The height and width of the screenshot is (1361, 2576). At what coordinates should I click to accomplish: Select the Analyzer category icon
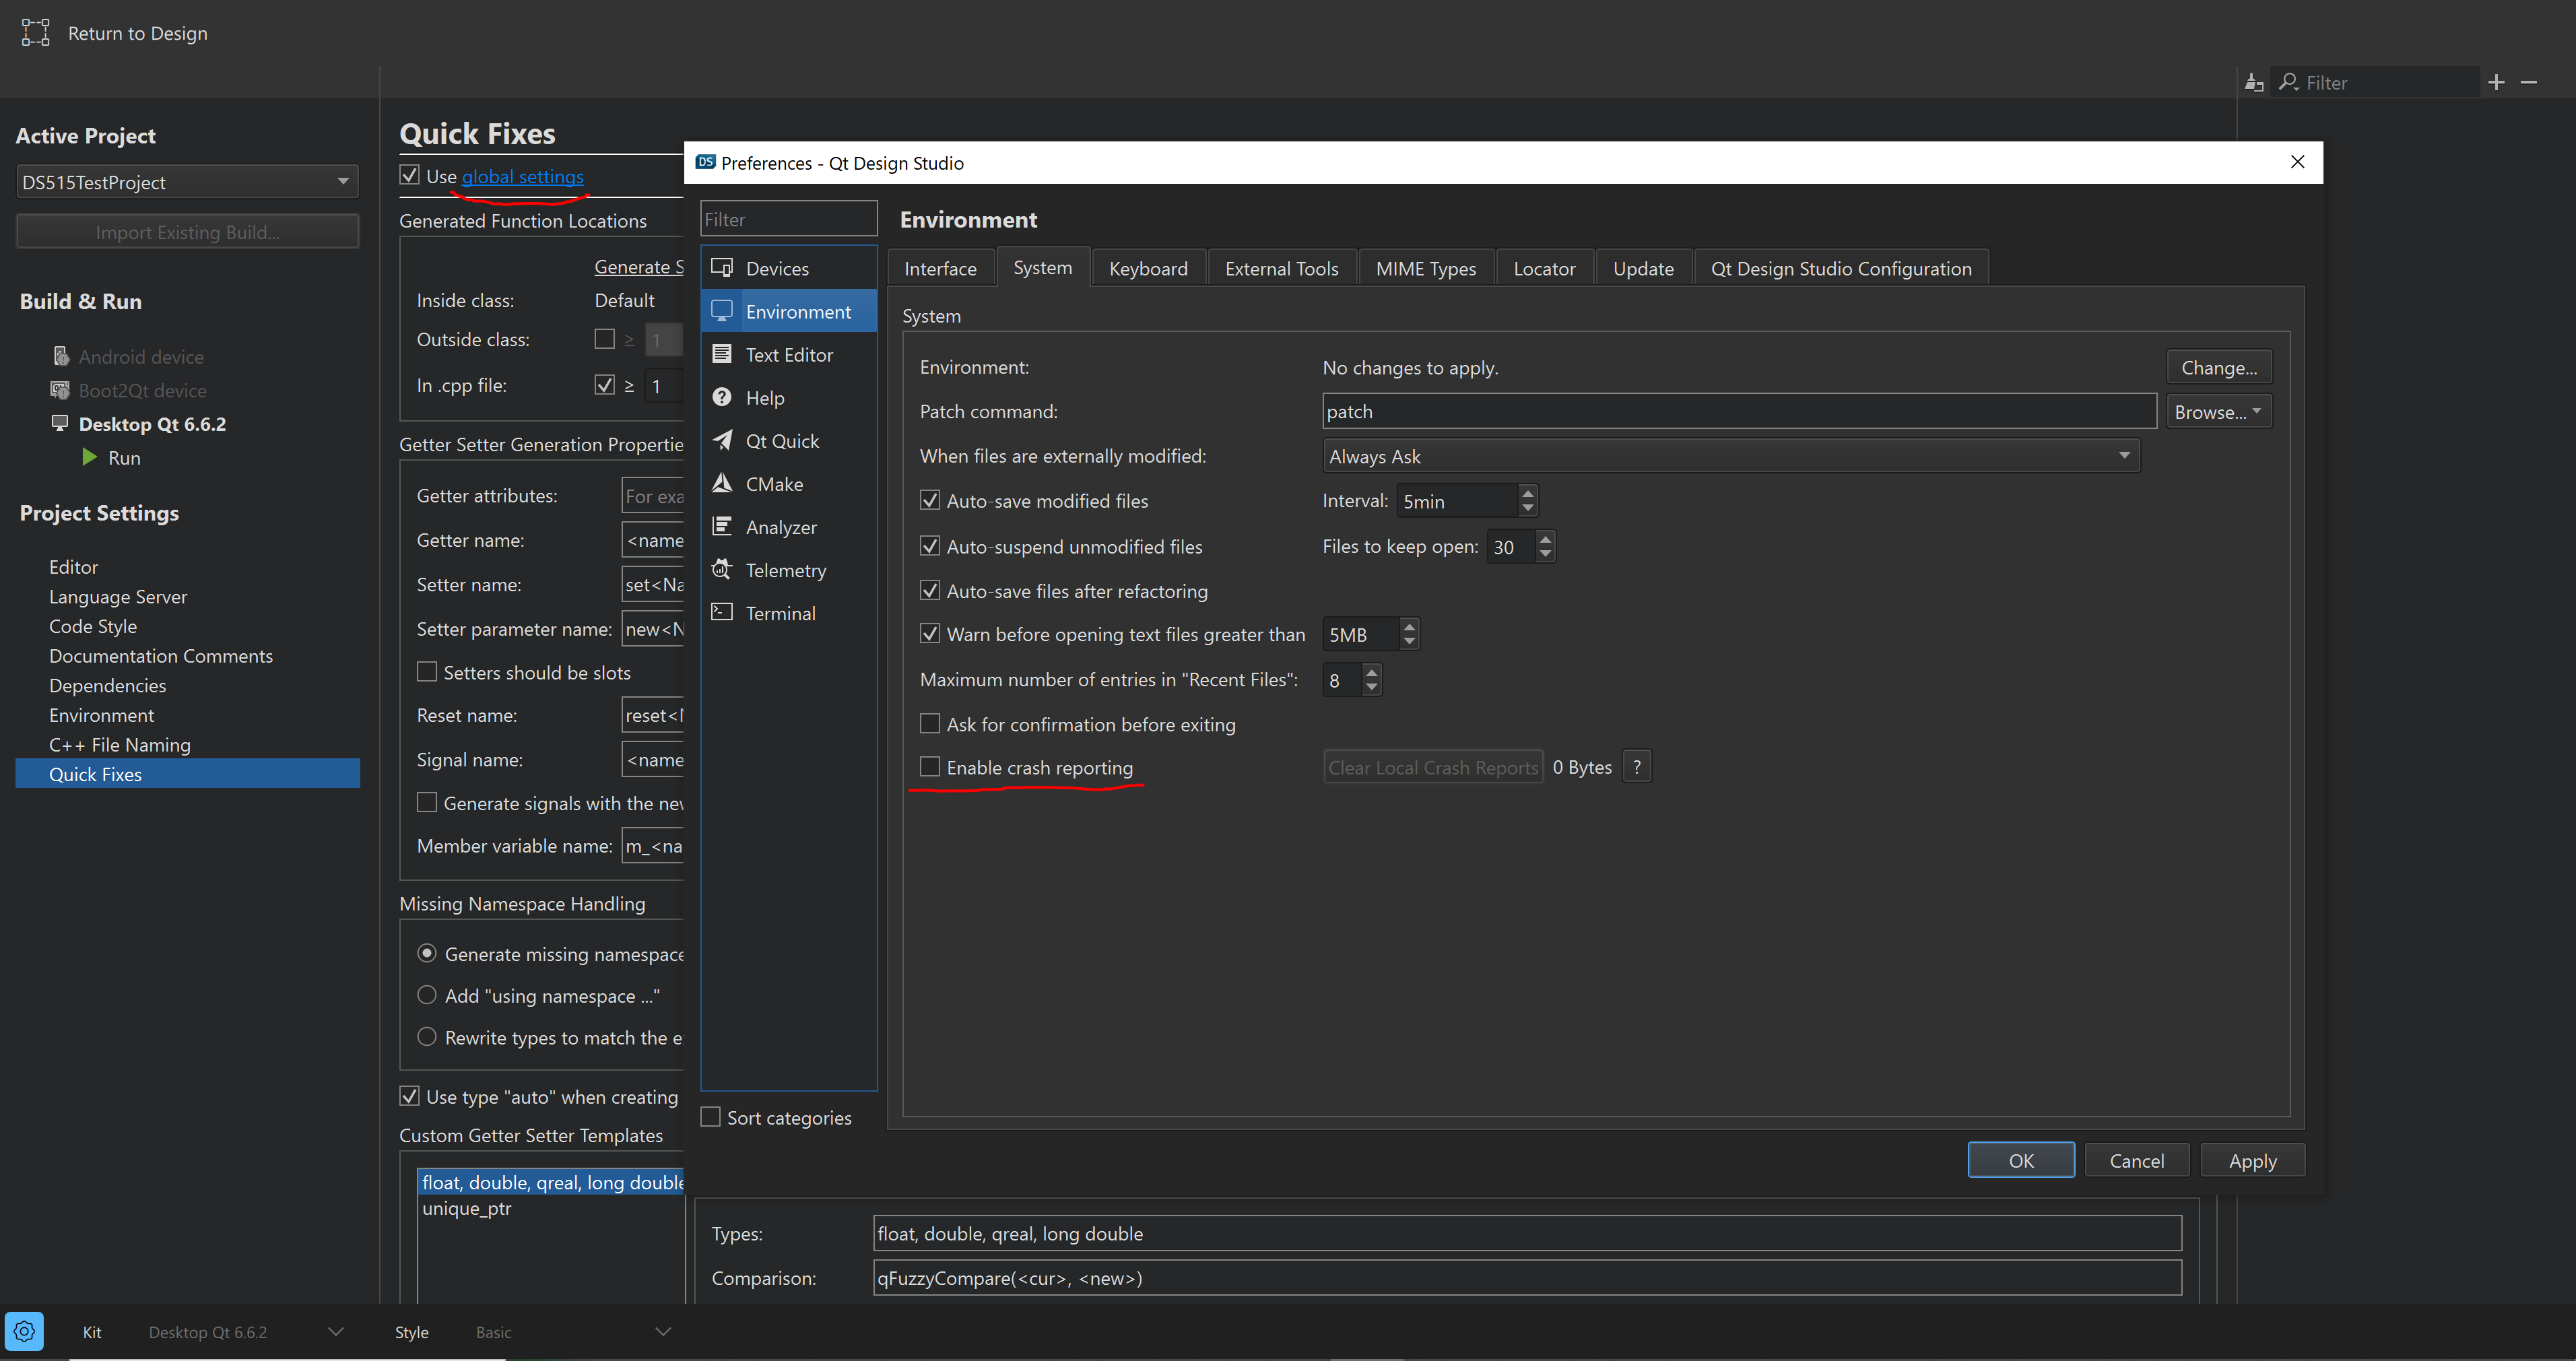722,526
